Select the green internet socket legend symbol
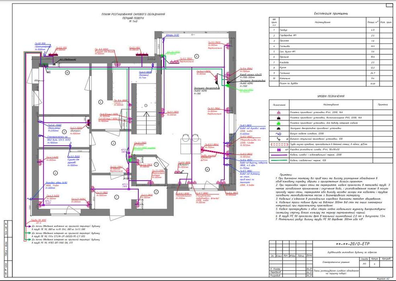 pyautogui.click(x=279, y=123)
